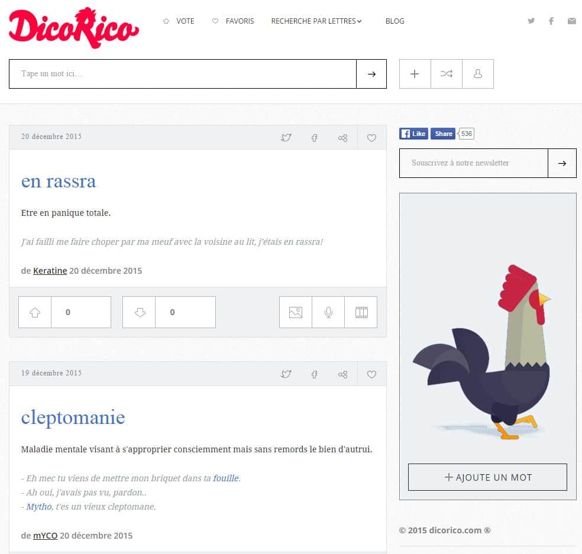The height and width of the screenshot is (554, 582).
Task: Click the 536 share count bubble
Action: pyautogui.click(x=466, y=134)
